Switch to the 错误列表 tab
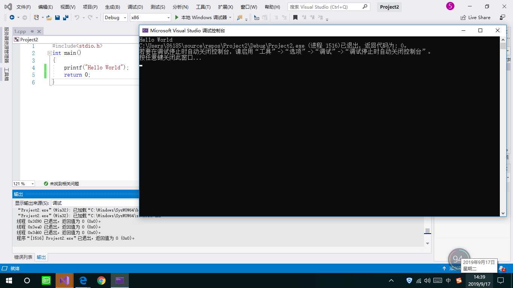 tap(23, 257)
